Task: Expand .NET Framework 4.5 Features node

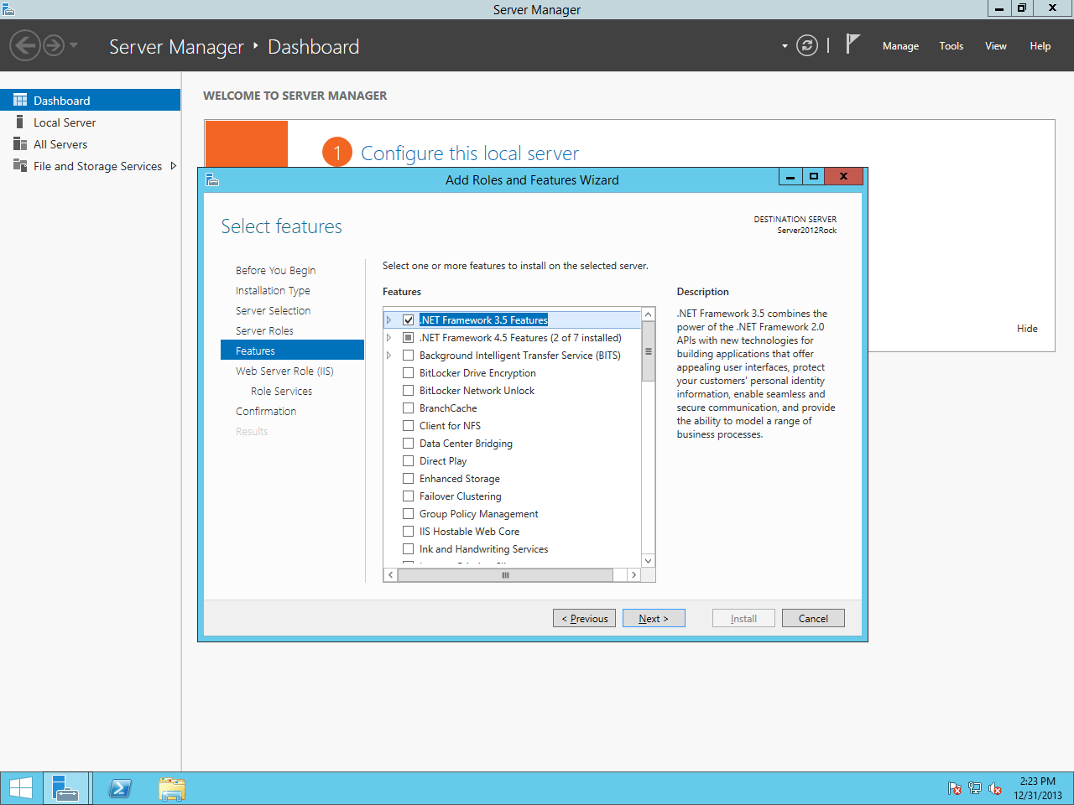Action: [389, 338]
